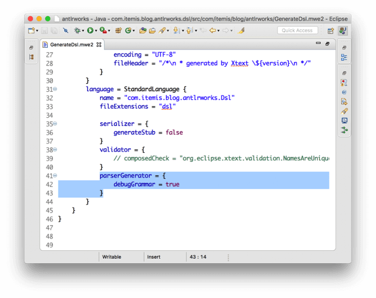Click line number 44 in gutter
The image size is (376, 298).
pyautogui.click(x=49, y=202)
